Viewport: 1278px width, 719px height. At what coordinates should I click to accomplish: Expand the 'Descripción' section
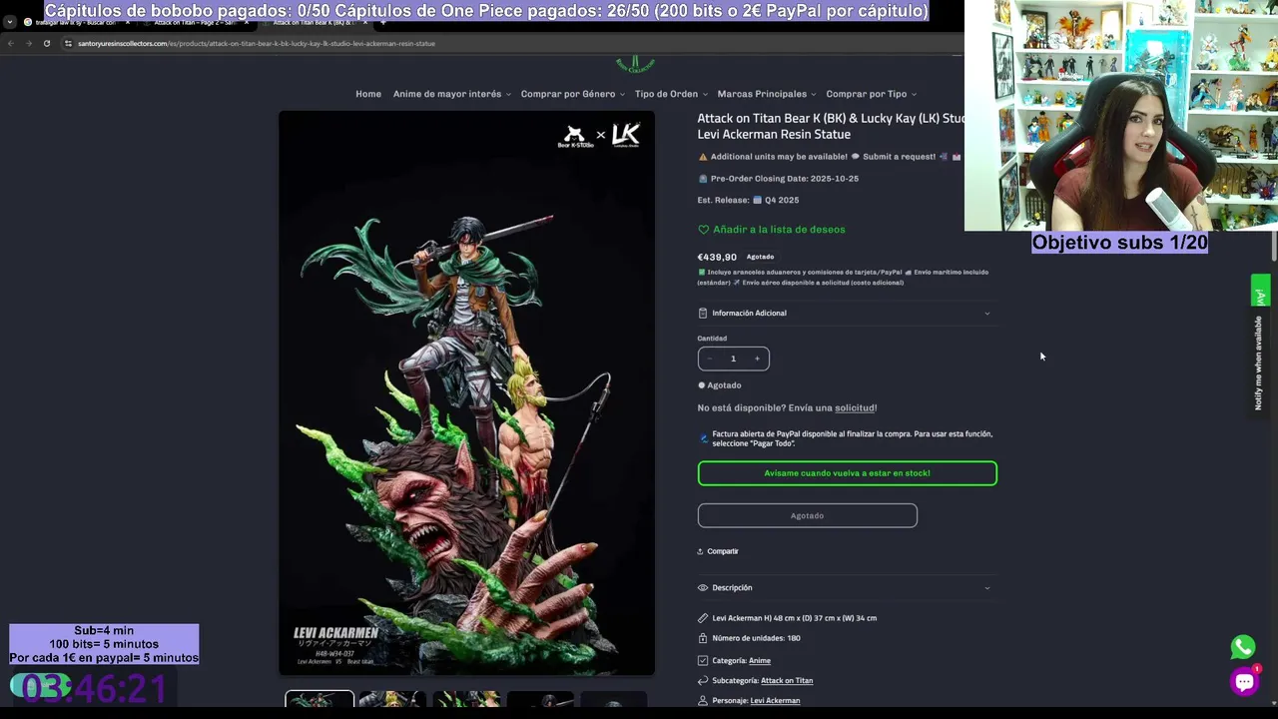847,588
